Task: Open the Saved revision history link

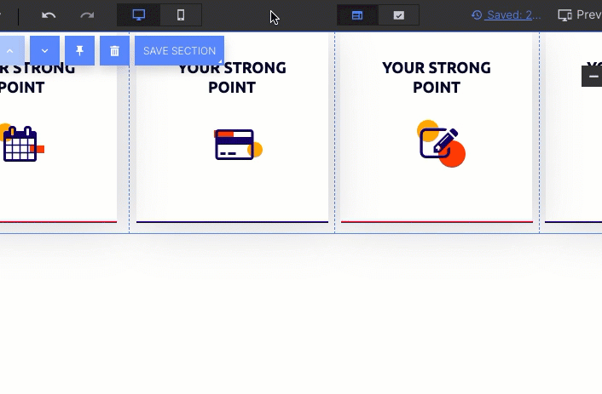Action: coord(506,15)
